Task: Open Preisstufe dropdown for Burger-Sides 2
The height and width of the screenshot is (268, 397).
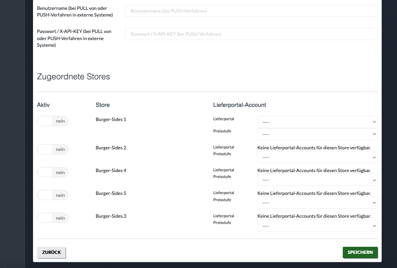Action: click(x=317, y=157)
